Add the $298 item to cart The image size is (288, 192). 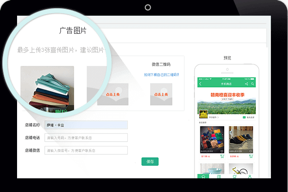(x=251, y=156)
